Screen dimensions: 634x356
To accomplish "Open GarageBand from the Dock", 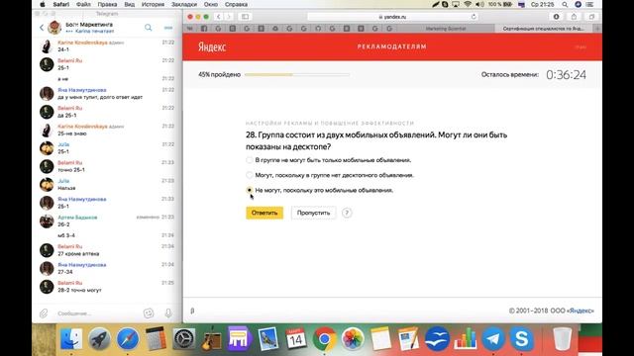I will click(x=211, y=339).
